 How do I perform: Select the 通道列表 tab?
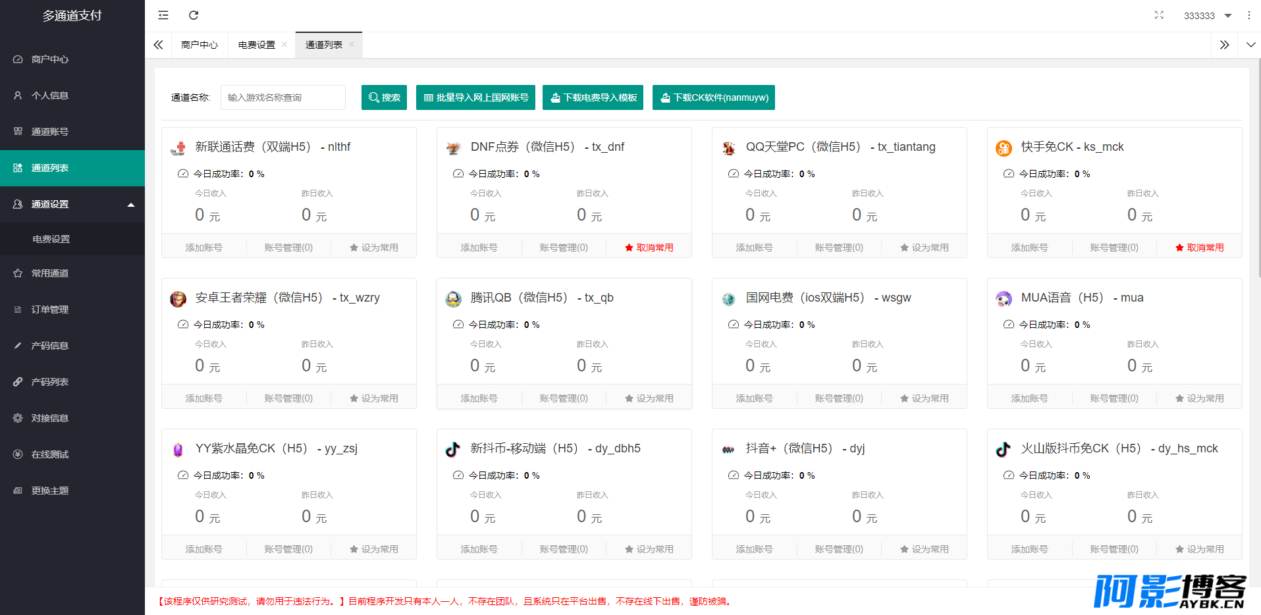coord(324,45)
